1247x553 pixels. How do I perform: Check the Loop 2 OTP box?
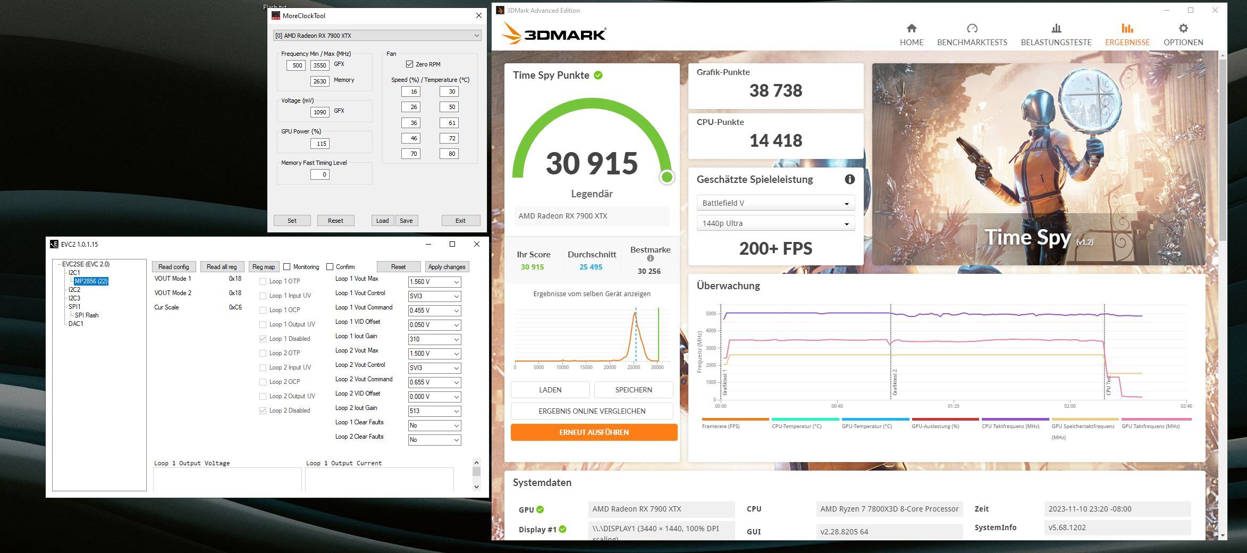click(263, 353)
